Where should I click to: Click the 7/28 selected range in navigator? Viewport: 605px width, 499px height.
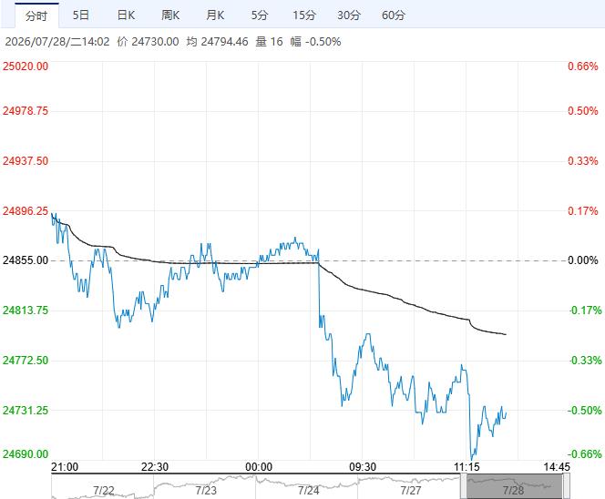tap(515, 486)
